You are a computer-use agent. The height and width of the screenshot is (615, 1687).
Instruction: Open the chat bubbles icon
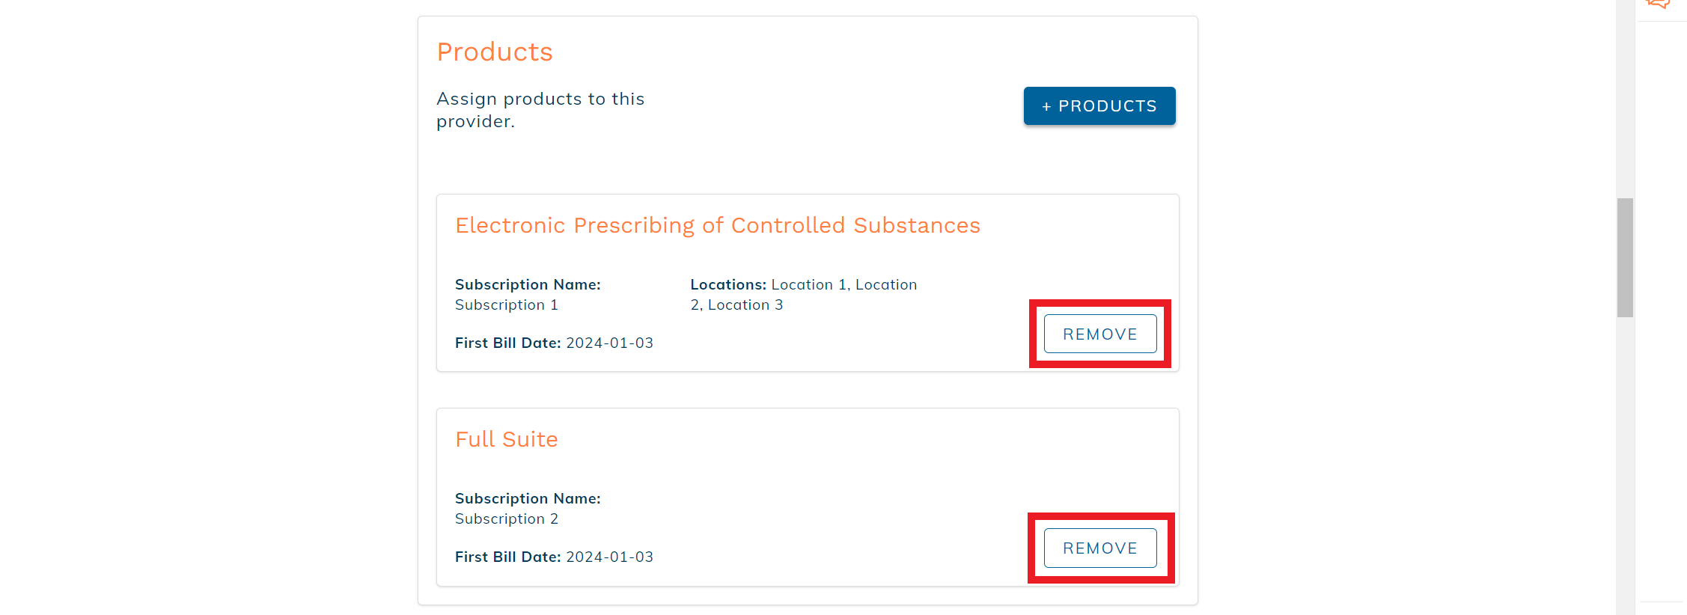tap(1658, 4)
